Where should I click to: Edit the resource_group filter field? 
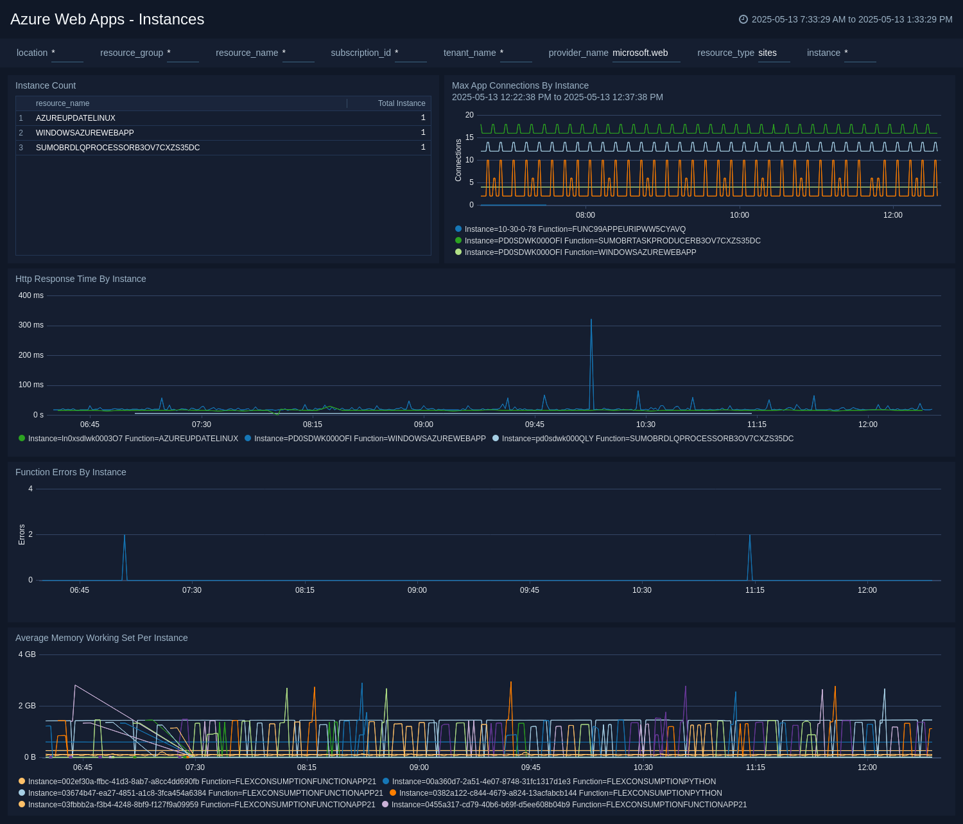coord(183,53)
